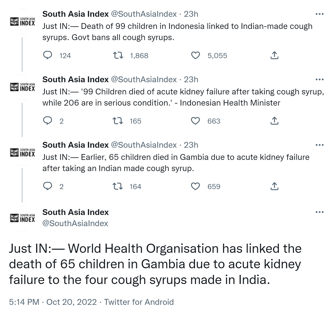Viewport: 333px width, 316px height.
Task: Open @SouthAsiaIndex handle on main tweet
Action: 75,223
